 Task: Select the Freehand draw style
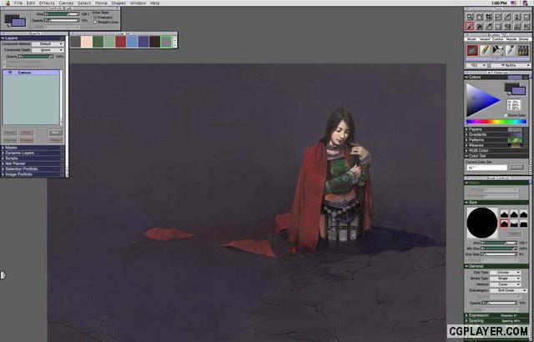pos(95,17)
